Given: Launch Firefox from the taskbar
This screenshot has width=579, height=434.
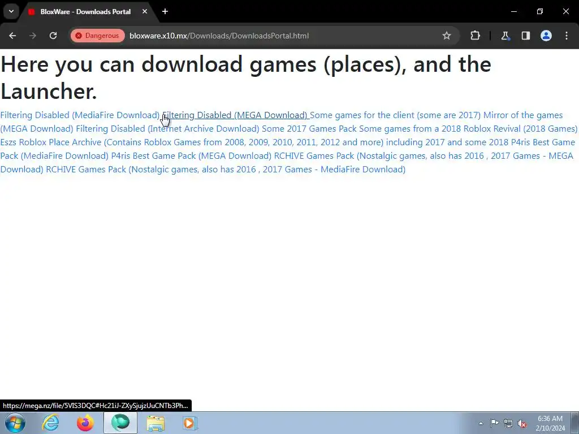Looking at the screenshot, I should (85, 423).
